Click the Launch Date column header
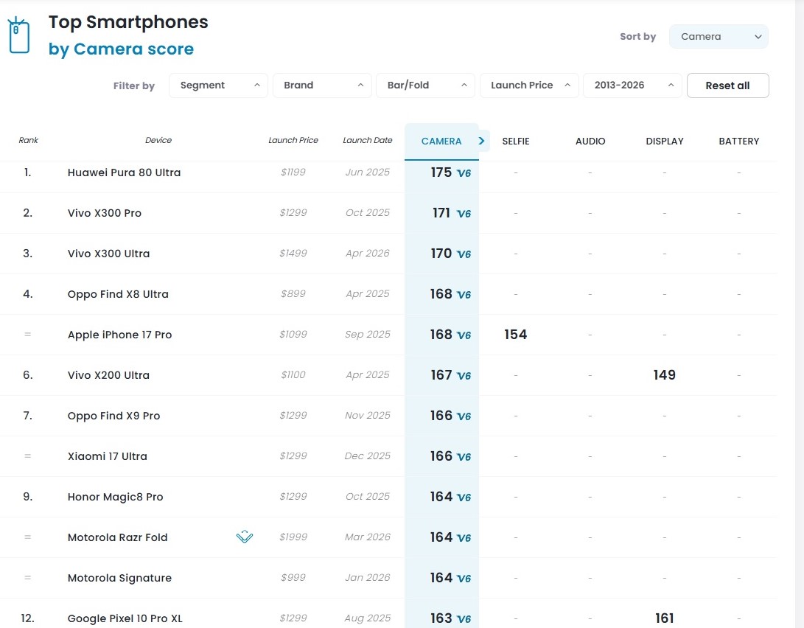804x628 pixels. [x=368, y=140]
